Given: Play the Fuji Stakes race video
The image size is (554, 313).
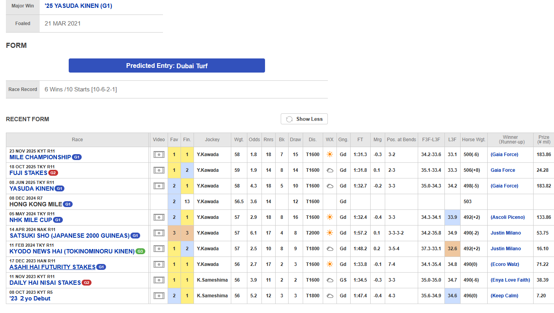Looking at the screenshot, I should pyautogui.click(x=159, y=170).
